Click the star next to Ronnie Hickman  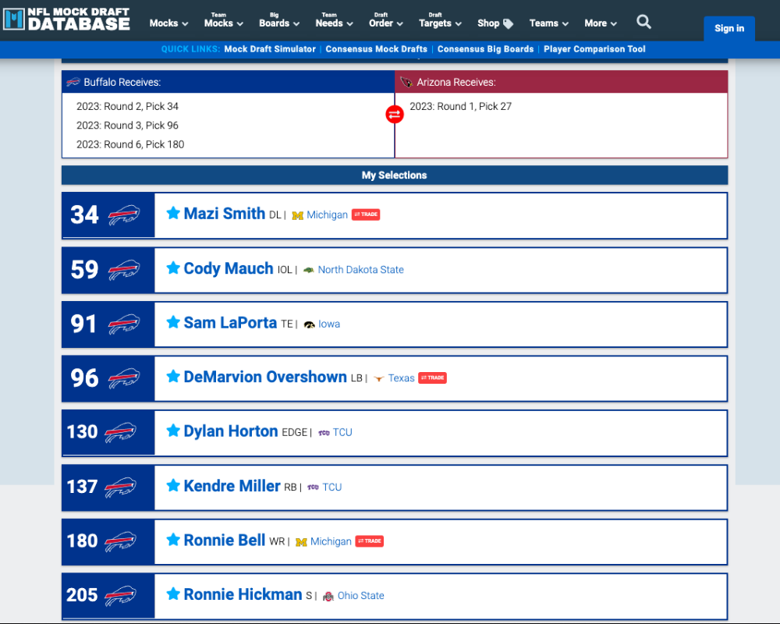pyautogui.click(x=173, y=594)
